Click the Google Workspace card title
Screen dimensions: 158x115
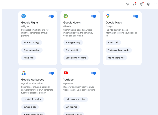pyautogui.click(x=33, y=80)
